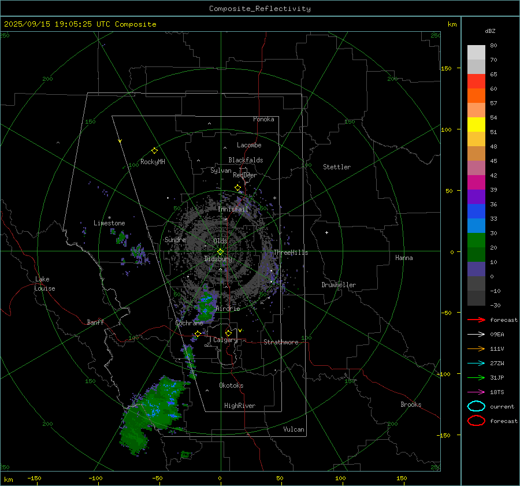Click the Vulcan city label
Image resolution: width=520 pixels, height=486 pixels.
click(294, 429)
